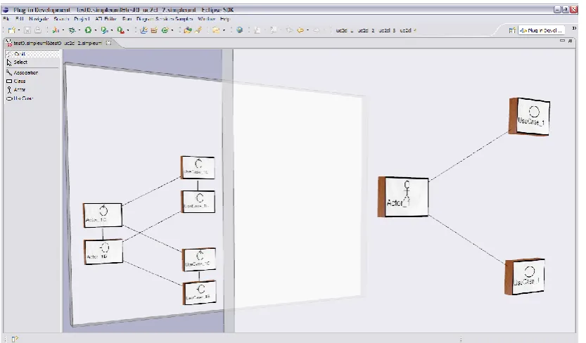The height and width of the screenshot is (343, 586).
Task: Click the Java launch toolbar icon
Action: tap(56, 30)
